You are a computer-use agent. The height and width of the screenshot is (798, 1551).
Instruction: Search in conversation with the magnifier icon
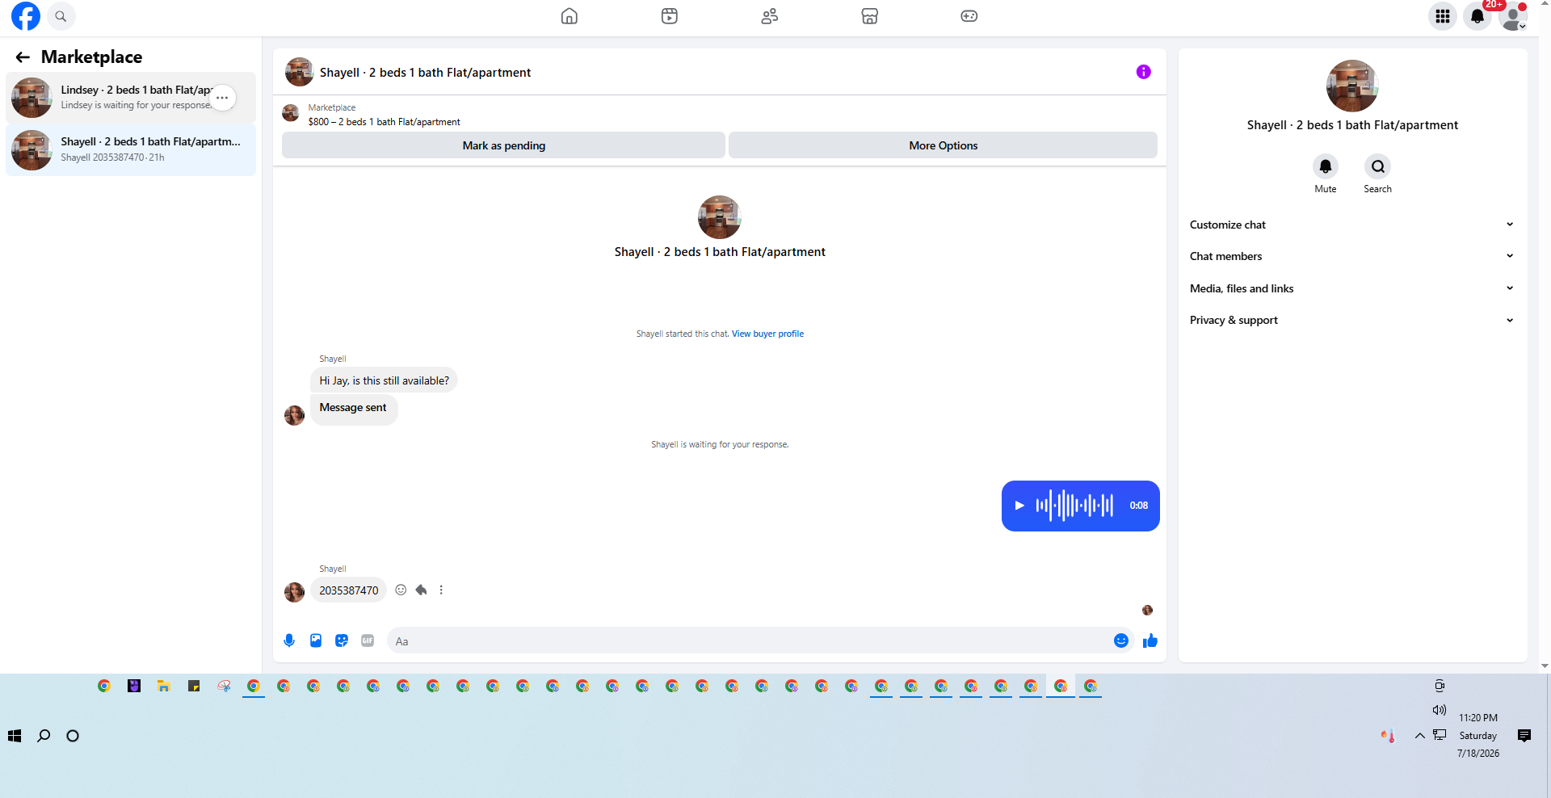(1378, 166)
